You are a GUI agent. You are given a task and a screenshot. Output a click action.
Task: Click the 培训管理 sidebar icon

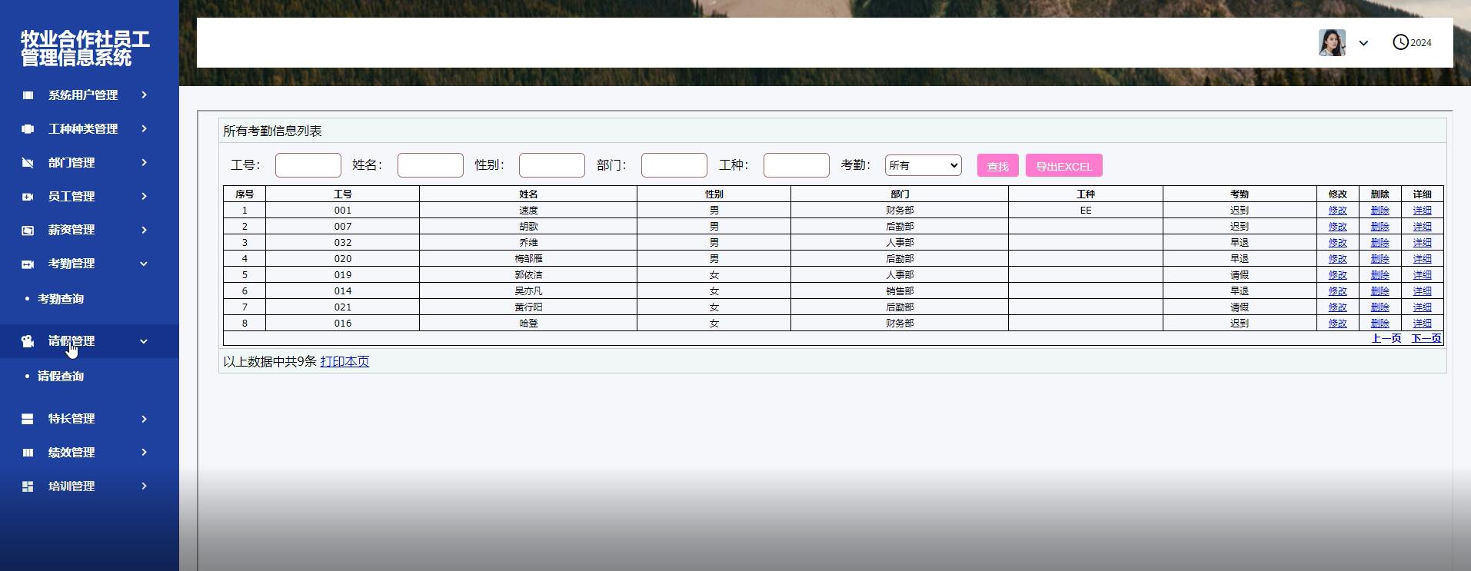click(x=28, y=486)
